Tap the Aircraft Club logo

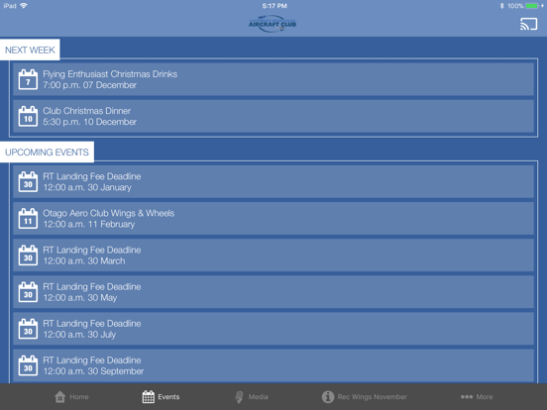(273, 24)
